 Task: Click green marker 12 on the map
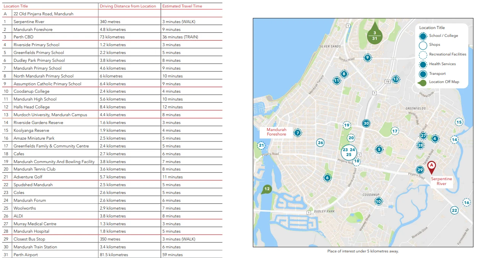(x=266, y=189)
